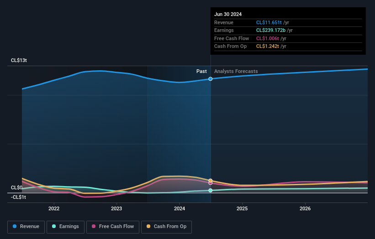
Task: Click the Jun 30 2024 tooltip date
Action: click(228, 14)
